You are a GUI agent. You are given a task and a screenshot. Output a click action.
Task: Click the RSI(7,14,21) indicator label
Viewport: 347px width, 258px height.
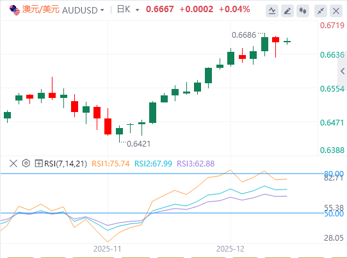pos(66,164)
